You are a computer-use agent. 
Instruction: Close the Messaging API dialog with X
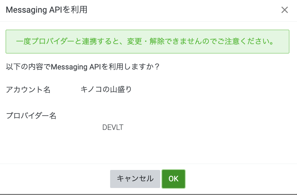pyautogui.click(x=285, y=10)
